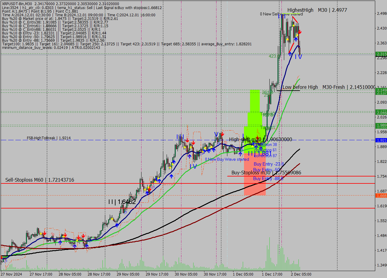
Task: Click the green 261.8 Fibonacci label
Action: (x=267, y=92)
